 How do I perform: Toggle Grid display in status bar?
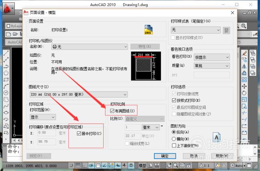[x=78, y=165]
